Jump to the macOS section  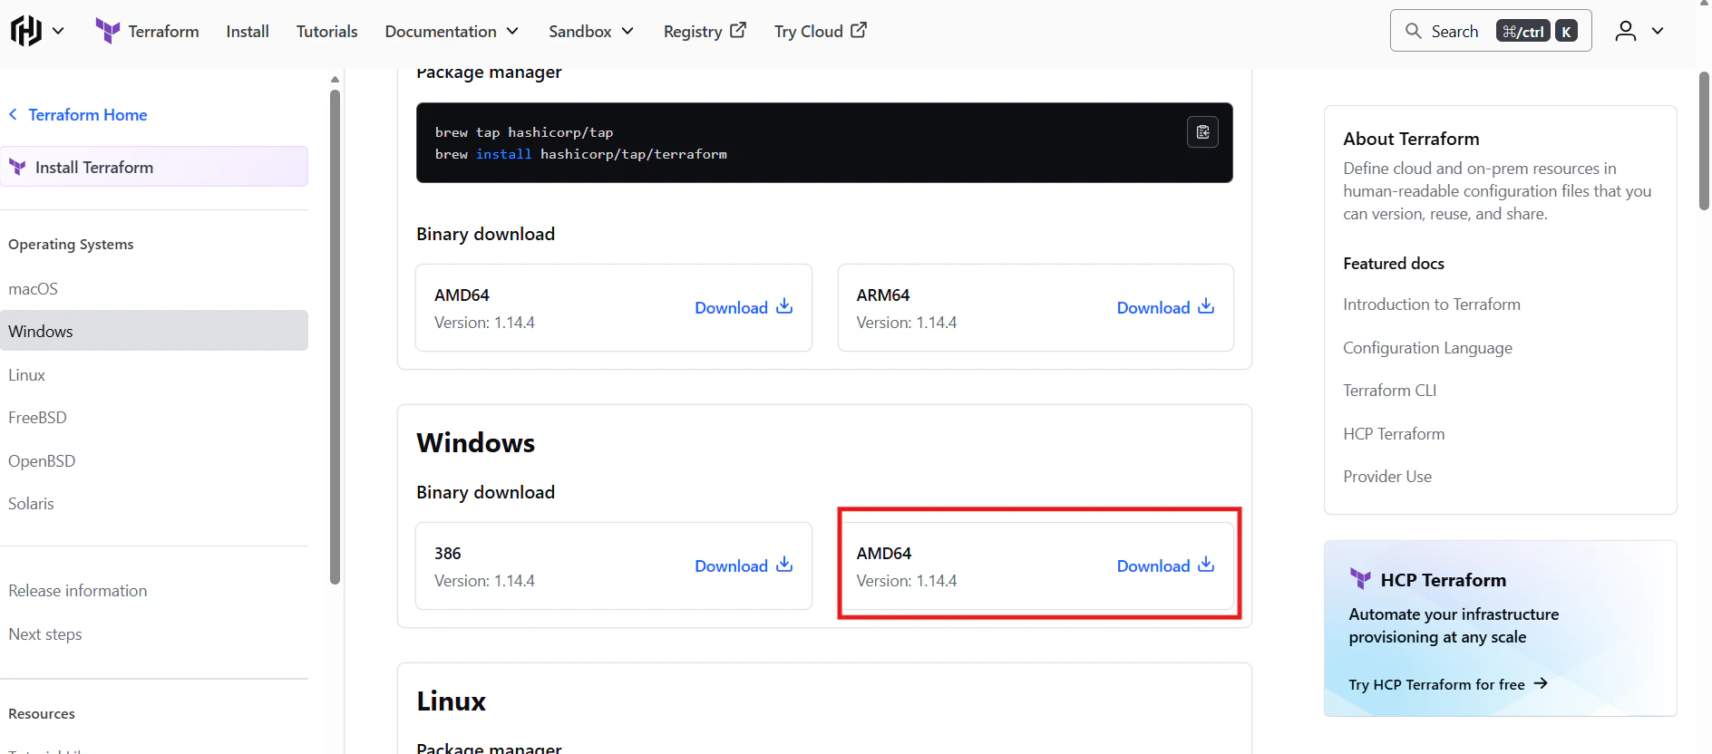pyautogui.click(x=33, y=289)
